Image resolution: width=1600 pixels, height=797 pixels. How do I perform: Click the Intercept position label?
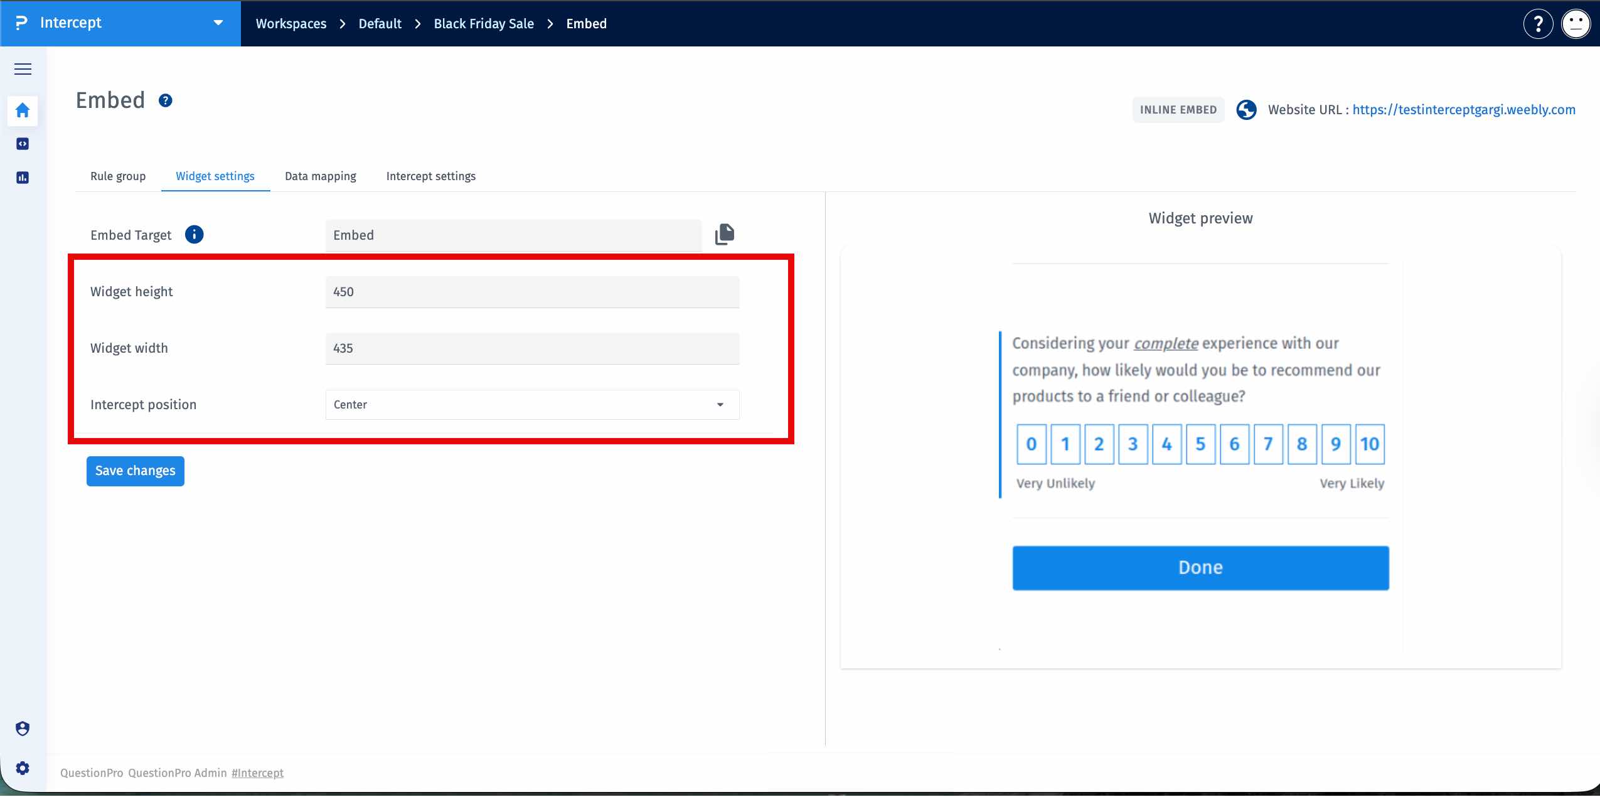pos(143,405)
